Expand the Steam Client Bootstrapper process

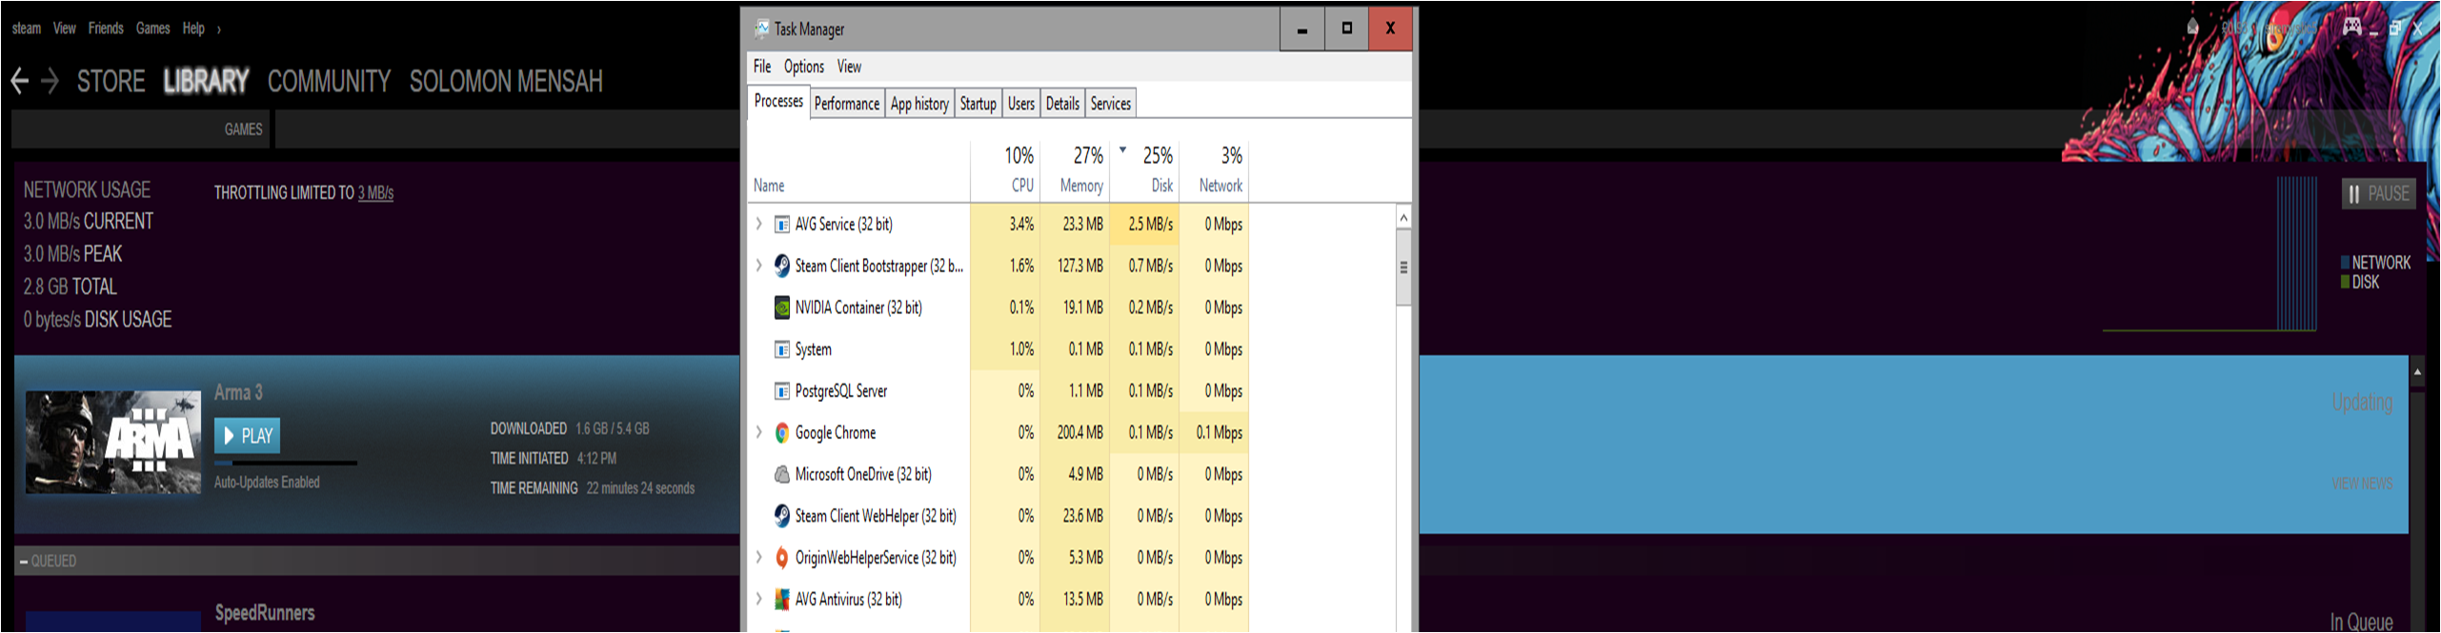tap(759, 267)
